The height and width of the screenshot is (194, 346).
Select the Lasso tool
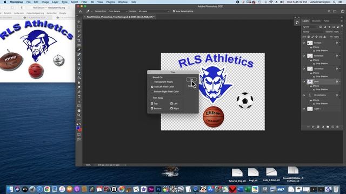pyautogui.click(x=79, y=31)
